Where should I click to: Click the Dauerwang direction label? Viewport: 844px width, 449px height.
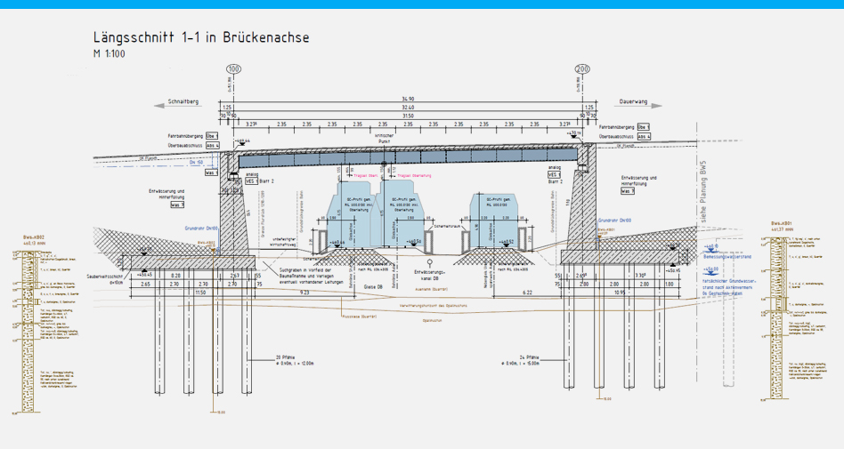tap(634, 101)
